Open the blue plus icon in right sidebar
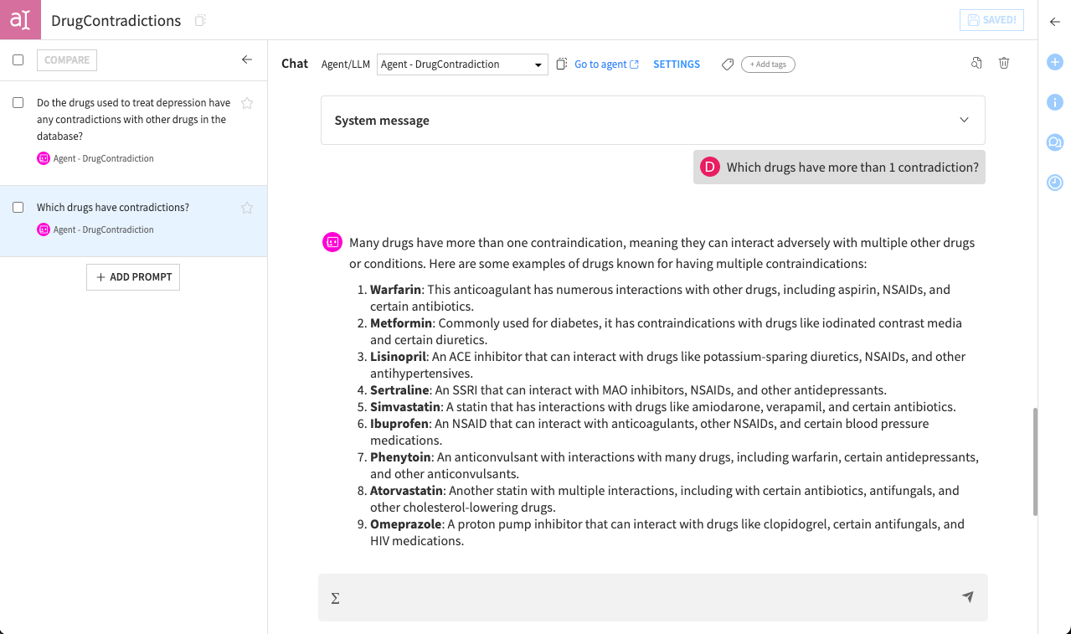 coord(1054,62)
